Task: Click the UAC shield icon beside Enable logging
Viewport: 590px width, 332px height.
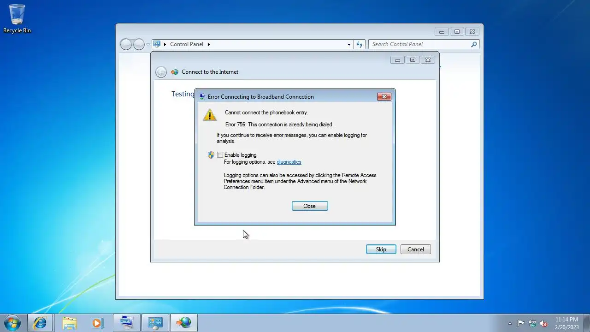Action: click(x=211, y=155)
